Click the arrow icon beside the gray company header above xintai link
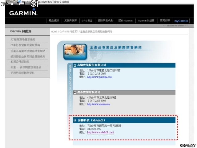Image resolution: width=197 pixels, height=148 pixels. point(75,92)
